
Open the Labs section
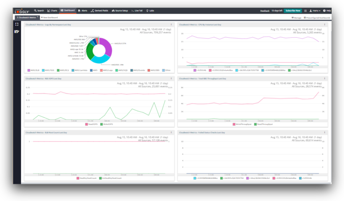coord(150,10)
